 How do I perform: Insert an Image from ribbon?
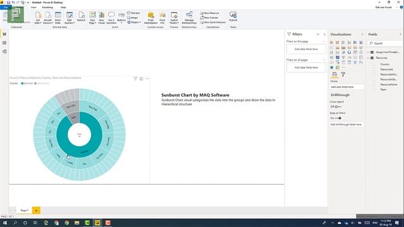point(133,18)
